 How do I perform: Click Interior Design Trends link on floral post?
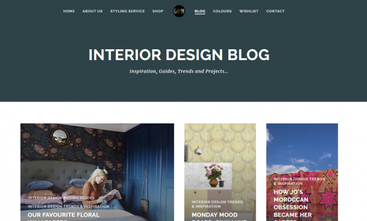69,206
